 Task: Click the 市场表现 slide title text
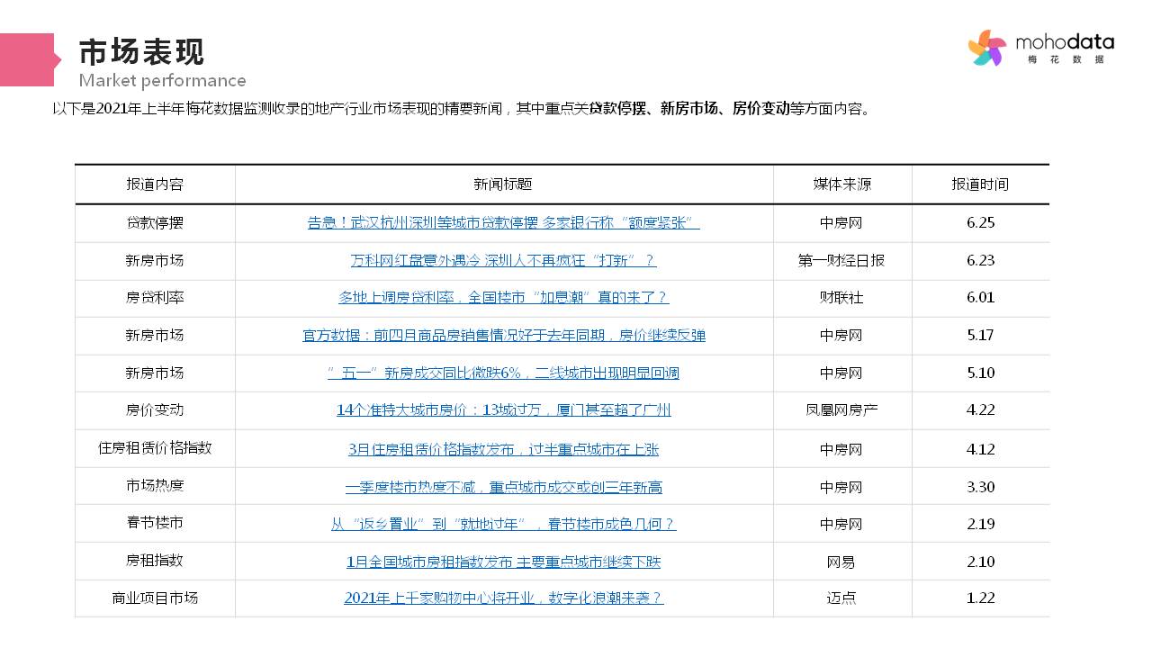[141, 52]
